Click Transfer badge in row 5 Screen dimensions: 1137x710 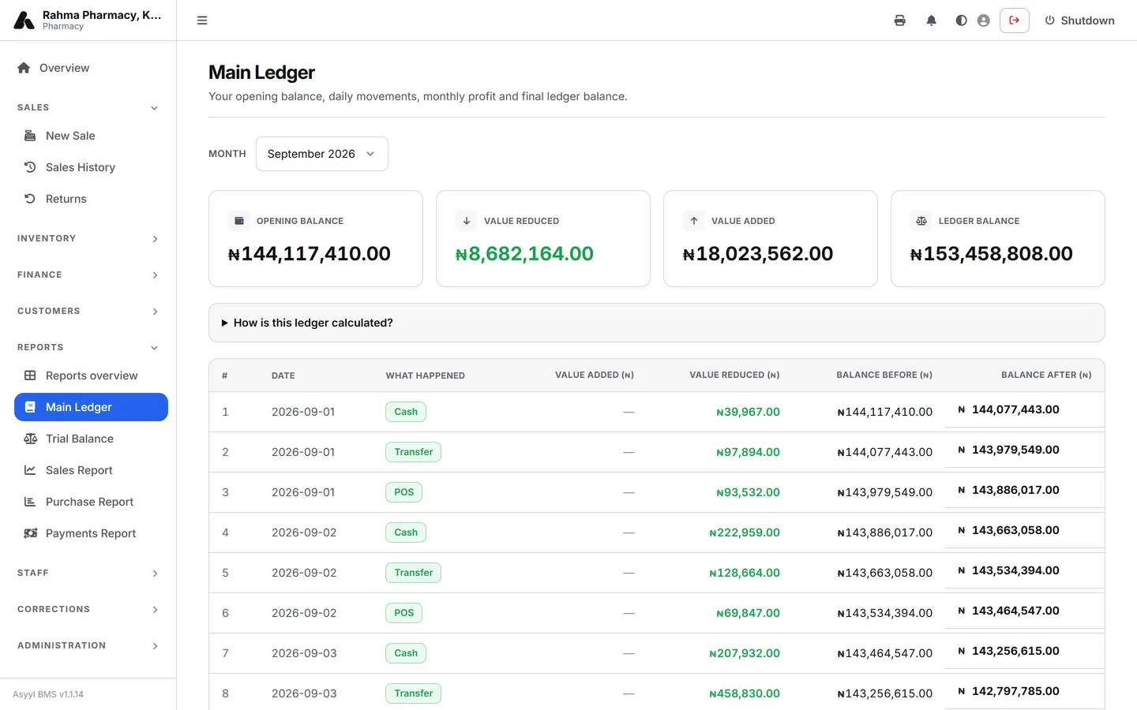click(x=413, y=573)
